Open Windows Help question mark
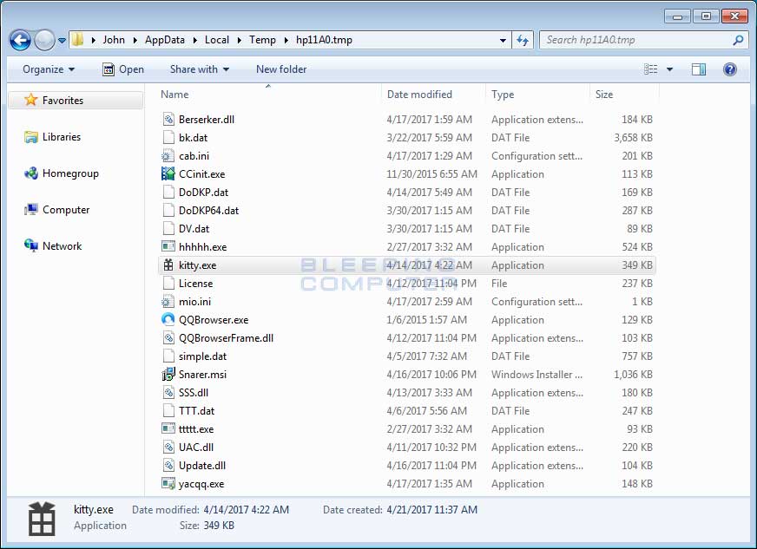757x549 pixels. point(730,69)
